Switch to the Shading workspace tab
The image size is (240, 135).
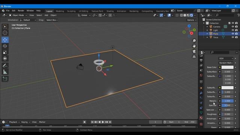(110, 11)
